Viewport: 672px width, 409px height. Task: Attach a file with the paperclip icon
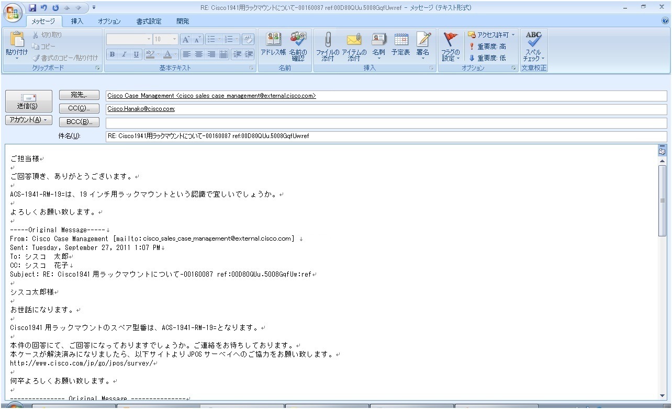pos(328,46)
